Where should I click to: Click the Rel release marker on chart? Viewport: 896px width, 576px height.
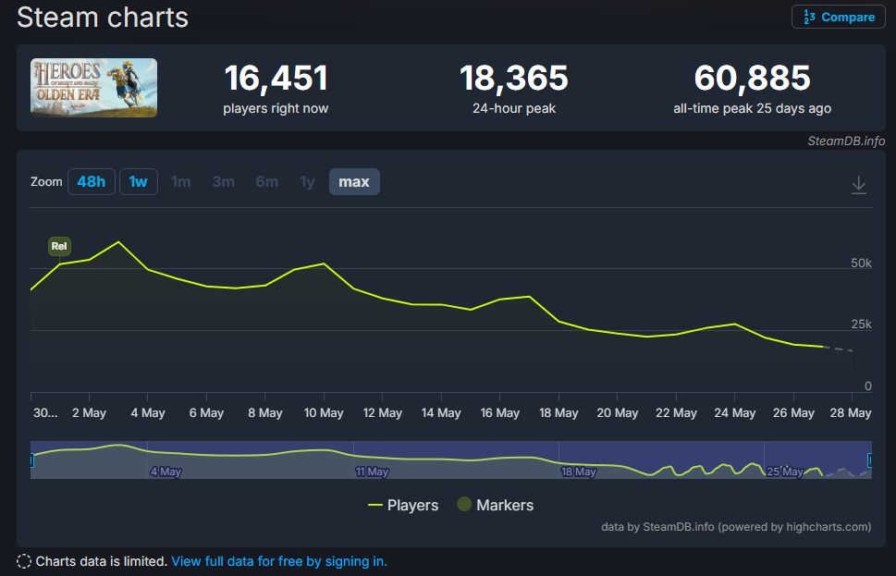click(59, 246)
